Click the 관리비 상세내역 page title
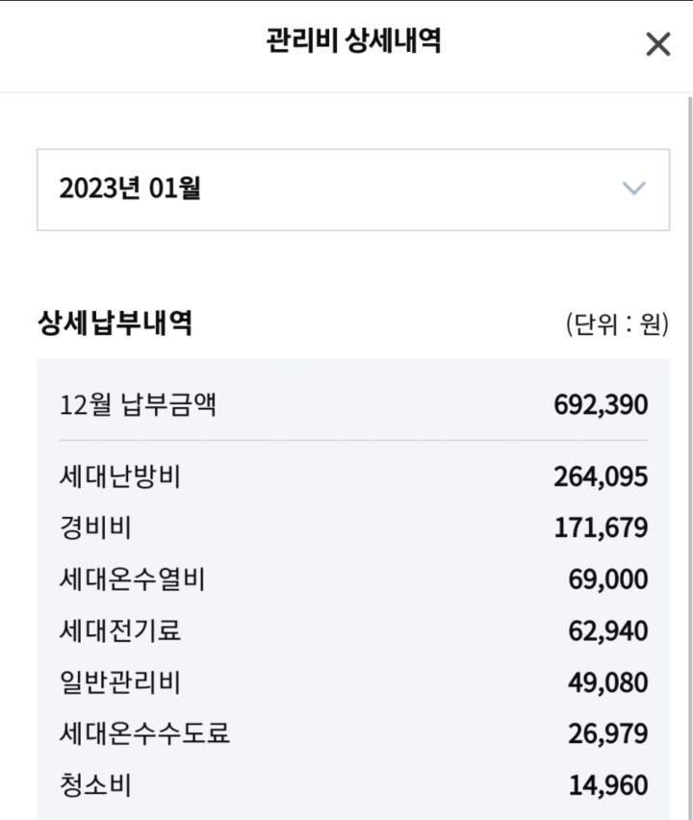The width and height of the screenshot is (693, 820). click(353, 42)
